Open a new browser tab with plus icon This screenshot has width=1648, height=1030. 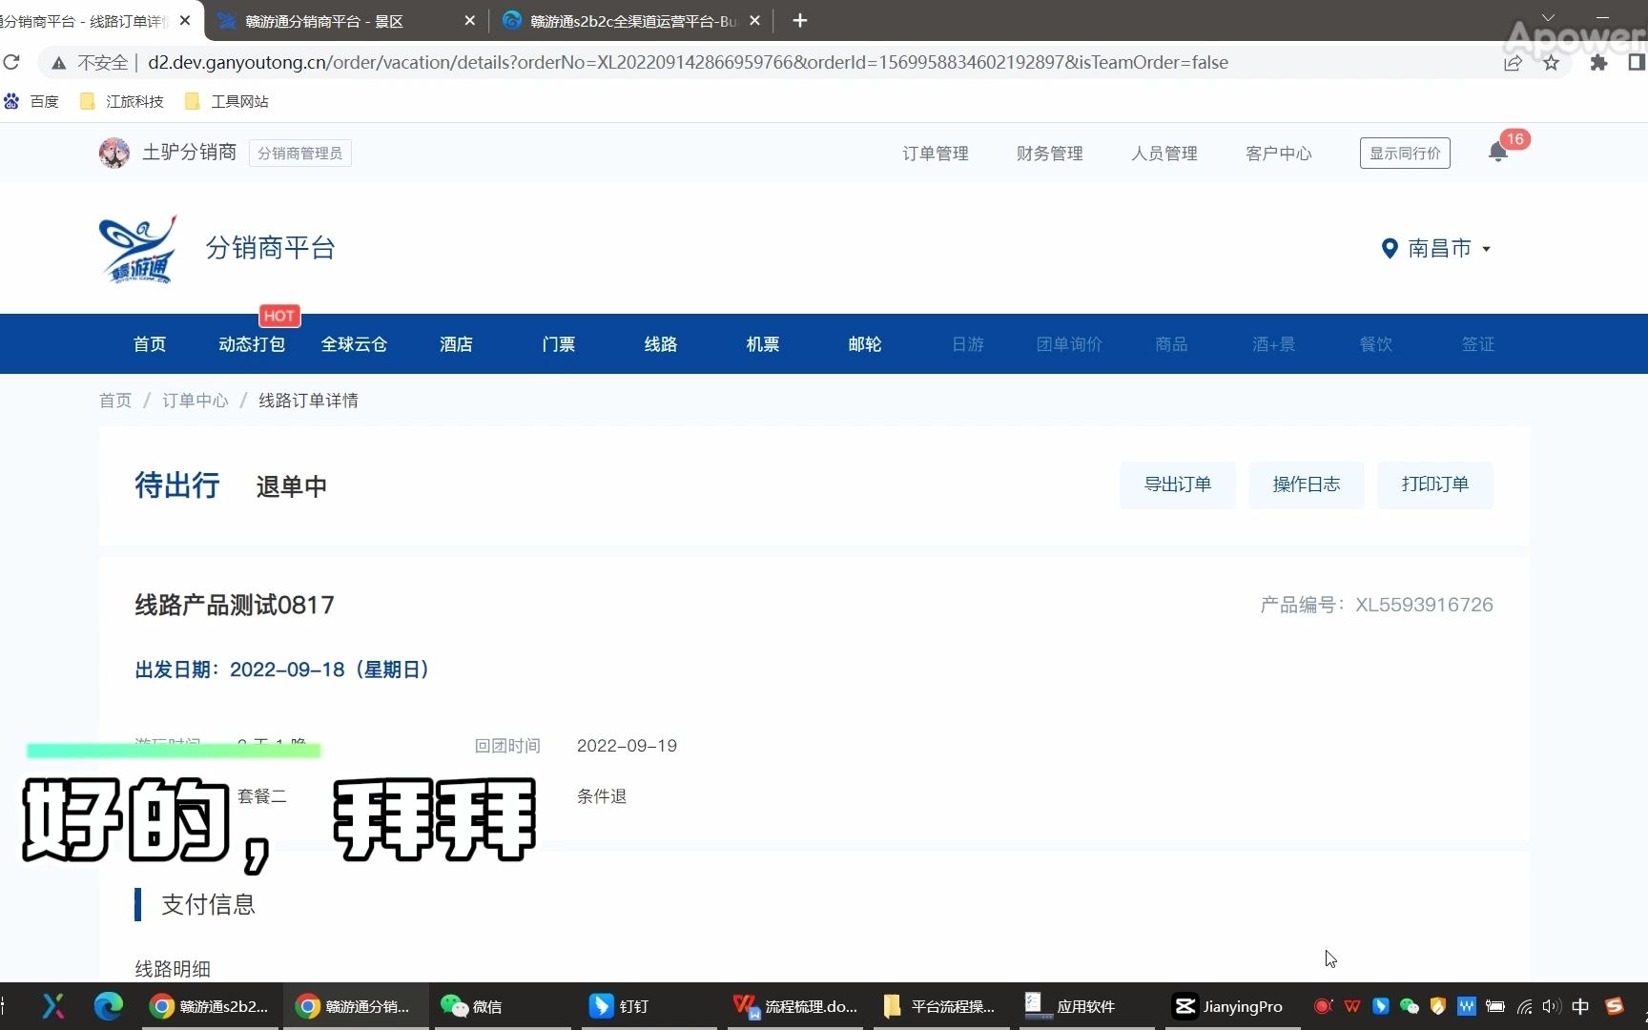[x=799, y=20]
